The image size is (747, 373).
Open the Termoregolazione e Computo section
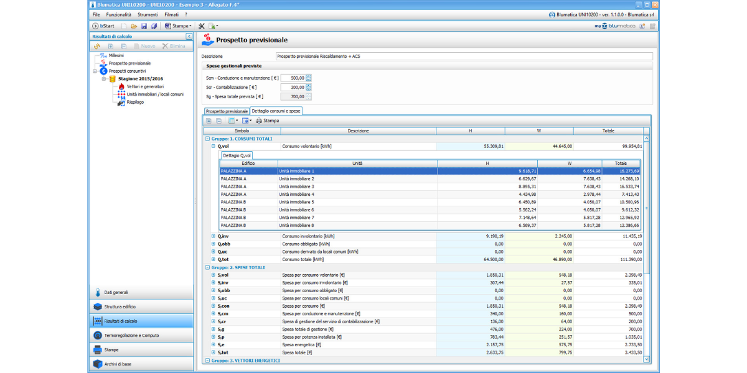tap(131, 335)
